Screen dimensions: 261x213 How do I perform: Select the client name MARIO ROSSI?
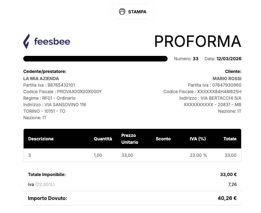(x=227, y=79)
